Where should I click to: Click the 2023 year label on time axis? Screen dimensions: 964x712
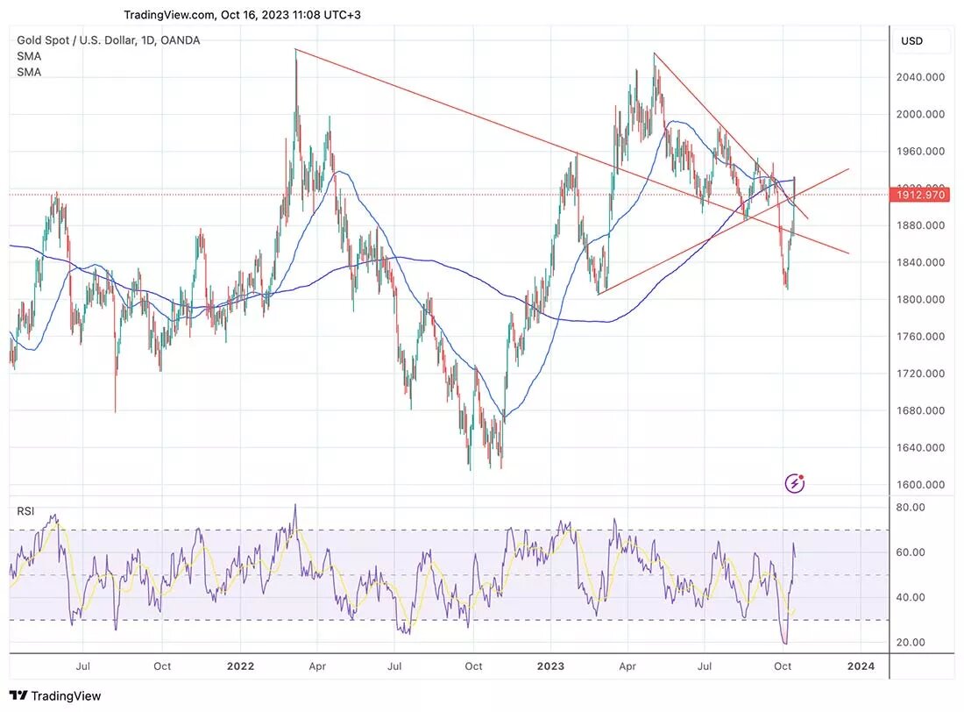click(x=550, y=666)
